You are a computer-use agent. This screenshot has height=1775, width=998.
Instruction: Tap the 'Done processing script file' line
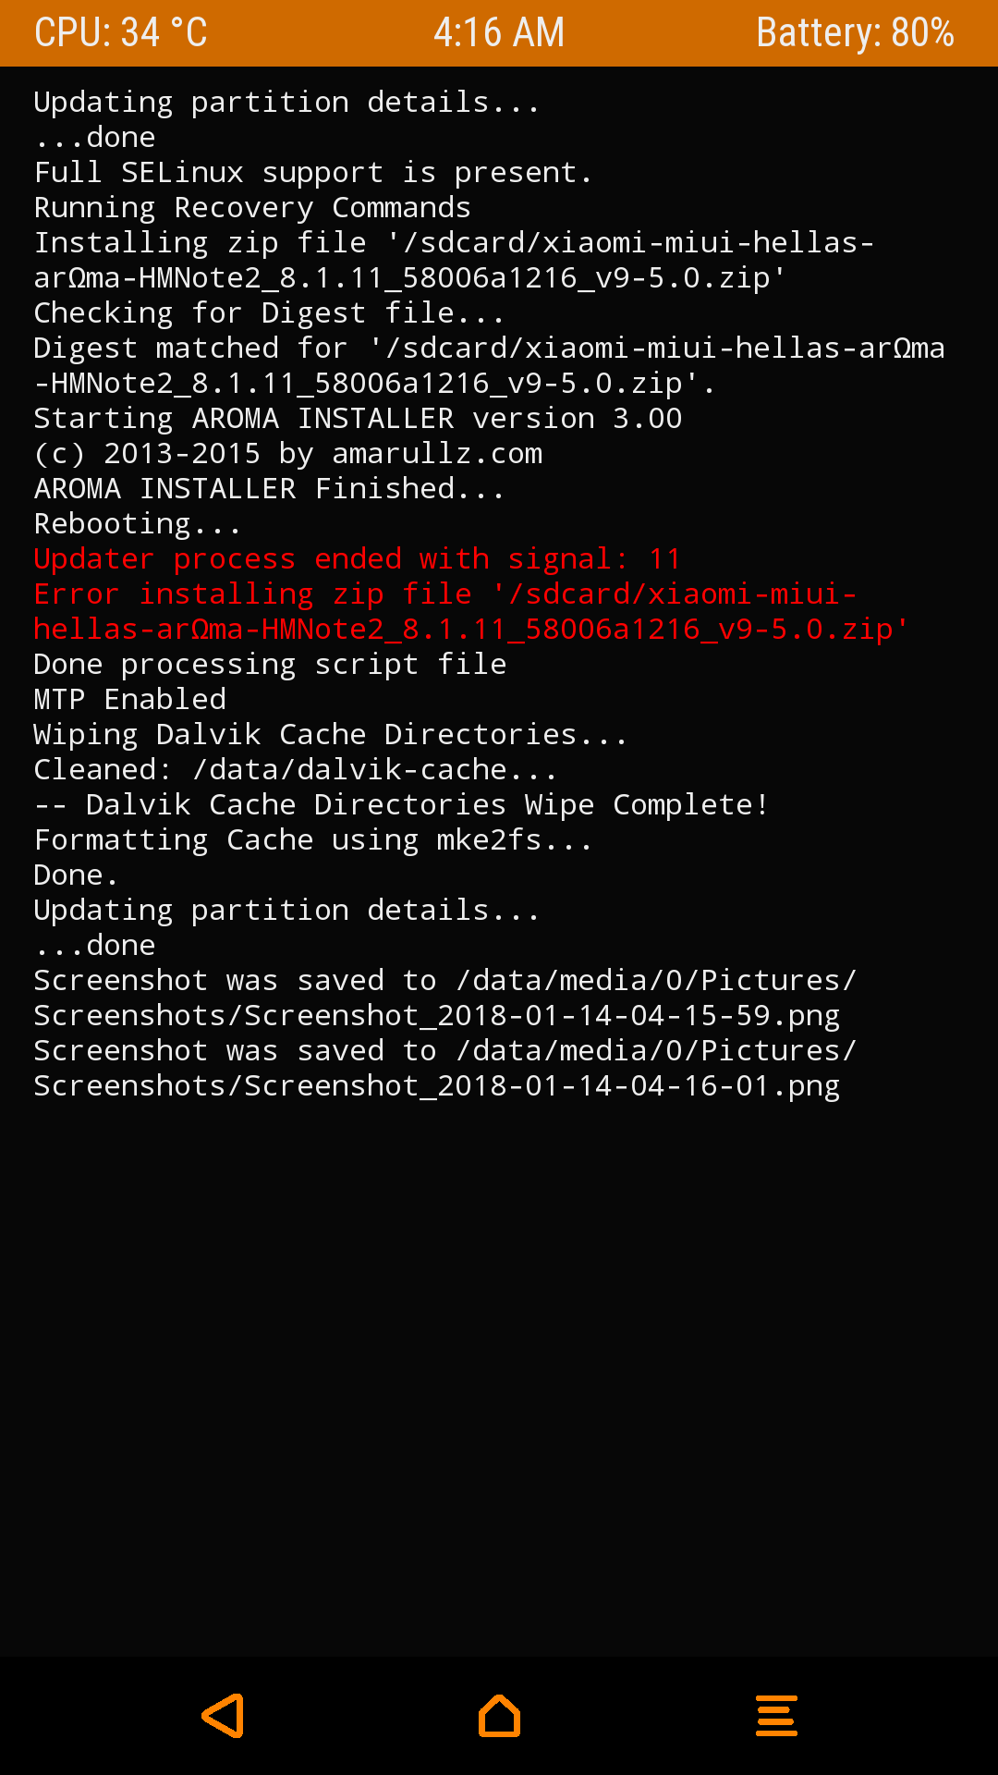(x=270, y=665)
